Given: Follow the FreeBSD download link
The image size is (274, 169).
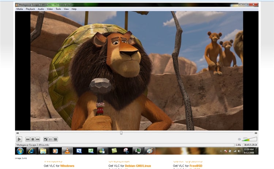Looking at the screenshot, I should (x=196, y=166).
